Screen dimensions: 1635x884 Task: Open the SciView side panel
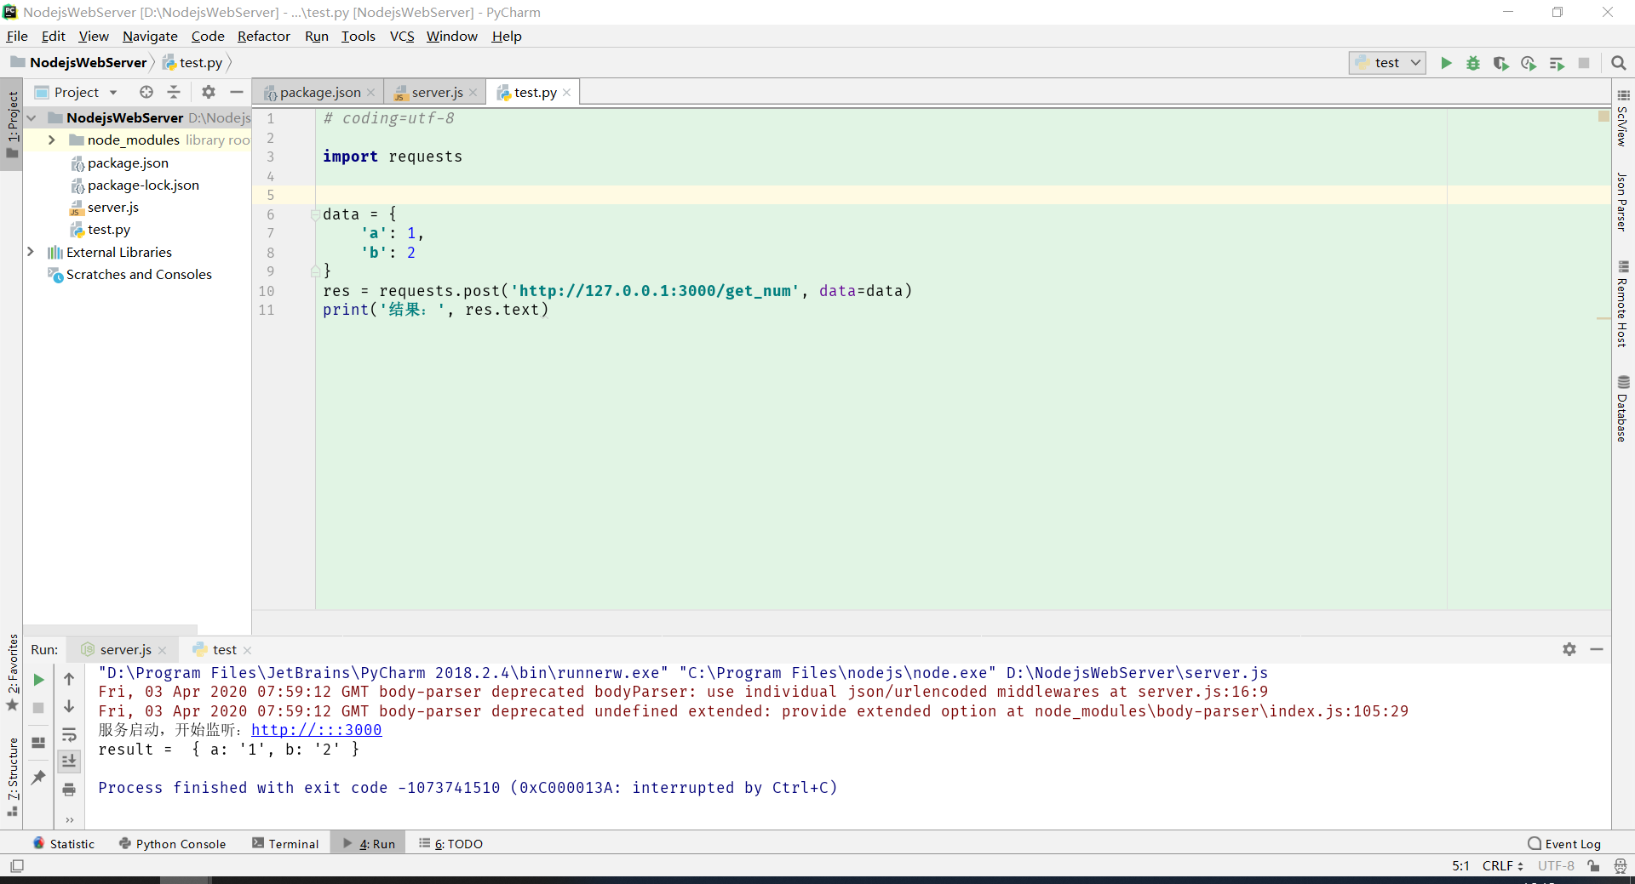point(1623,117)
